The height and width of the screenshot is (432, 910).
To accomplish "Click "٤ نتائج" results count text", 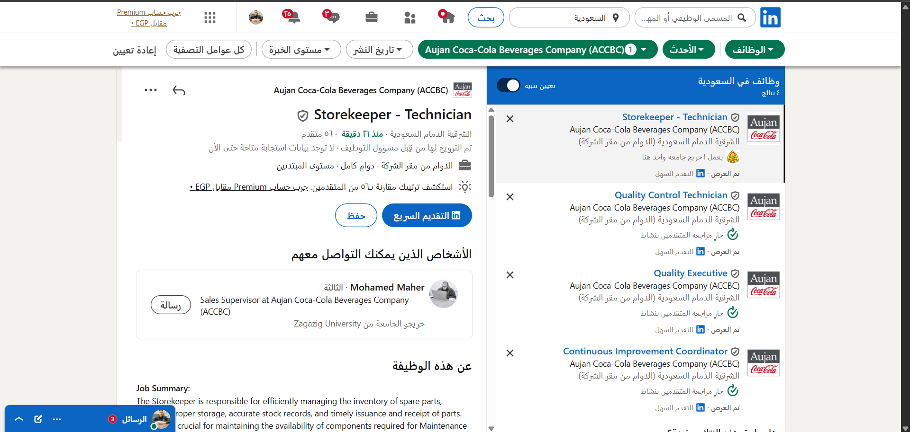I will (x=771, y=93).
